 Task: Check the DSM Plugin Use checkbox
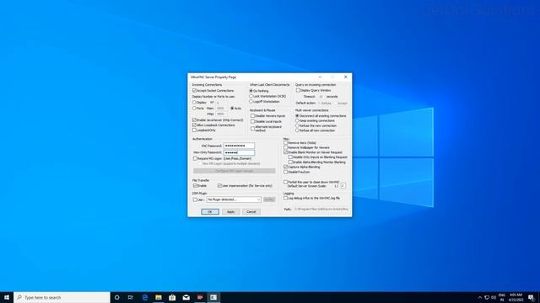195,199
